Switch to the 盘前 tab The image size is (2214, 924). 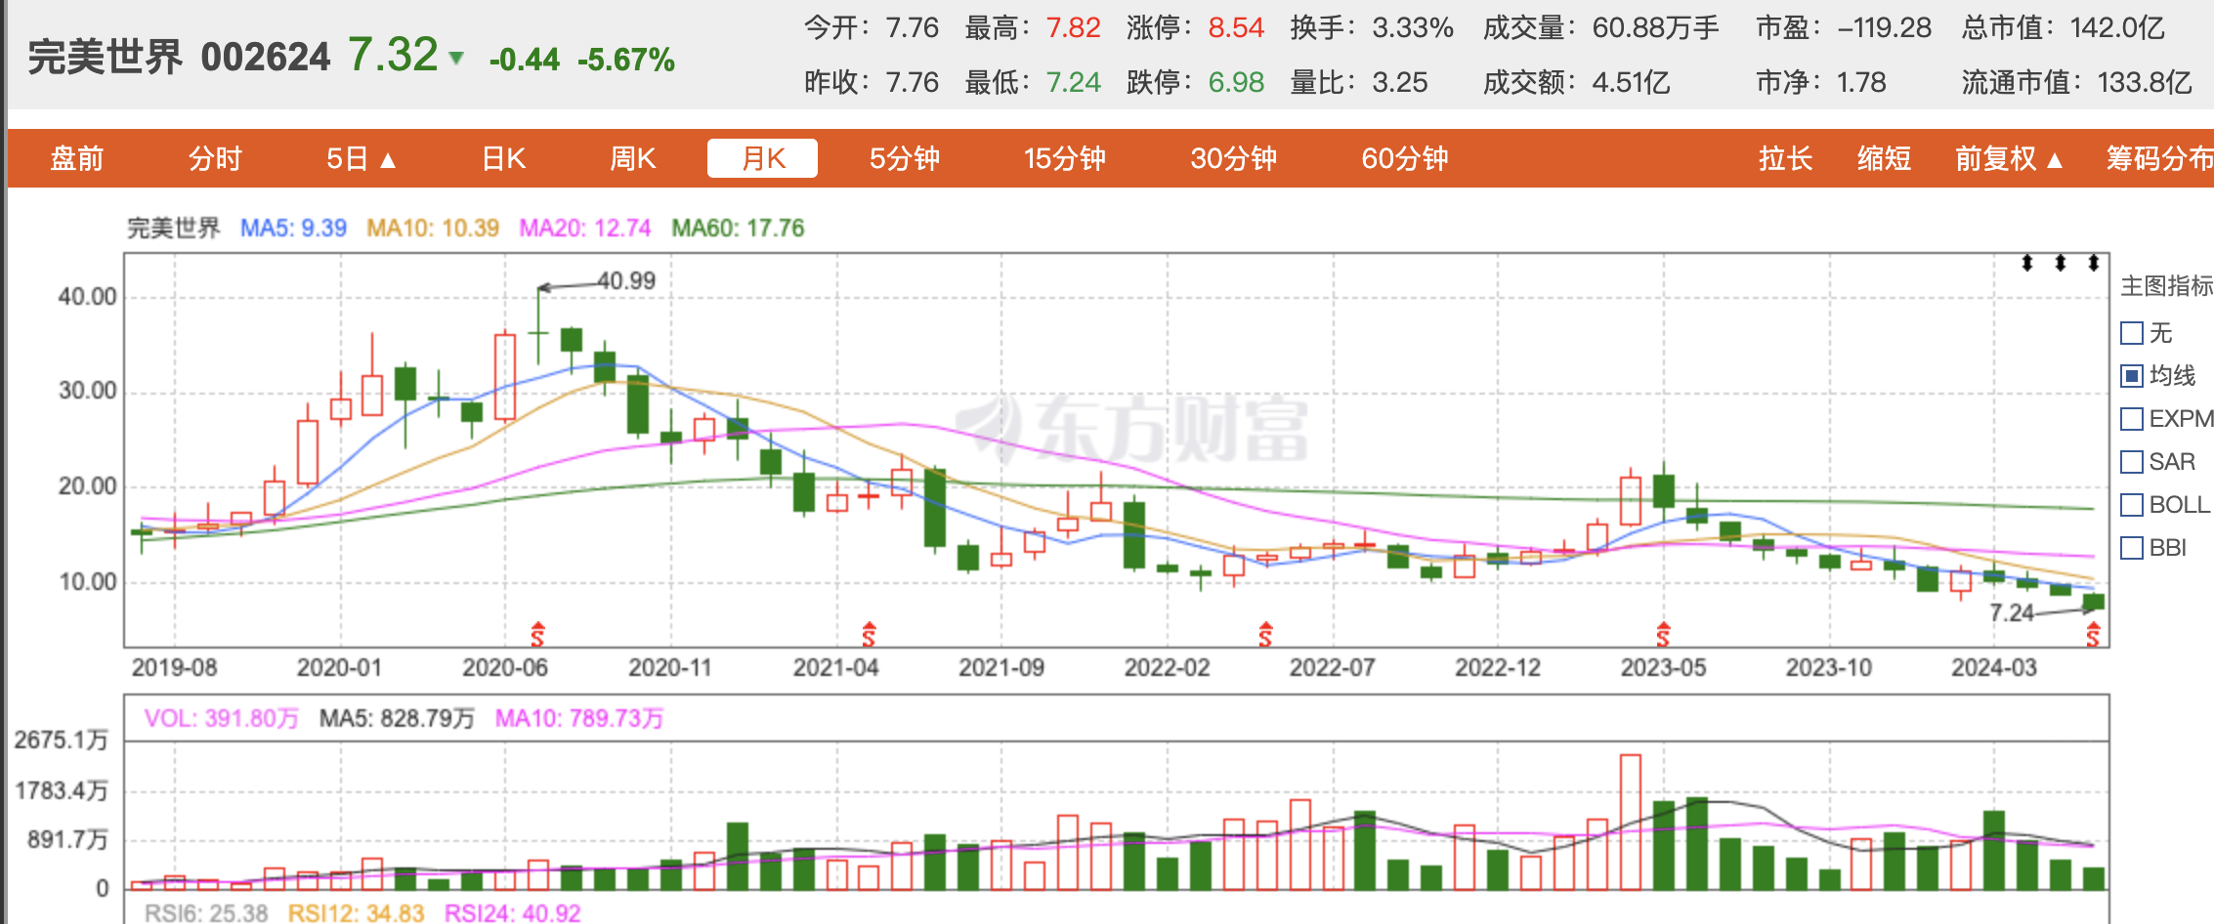click(x=77, y=158)
